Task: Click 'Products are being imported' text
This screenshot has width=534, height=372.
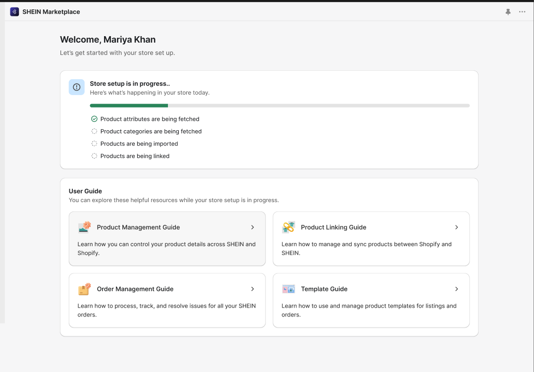Action: click(x=139, y=144)
